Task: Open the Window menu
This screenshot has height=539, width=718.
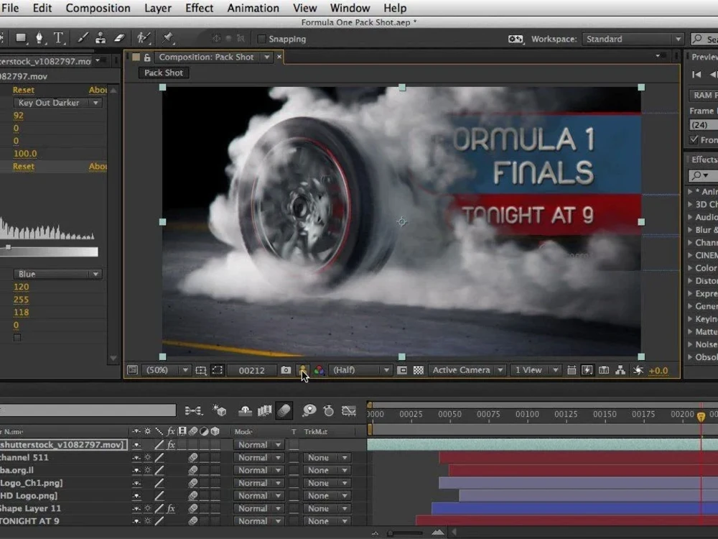Action: [x=350, y=8]
